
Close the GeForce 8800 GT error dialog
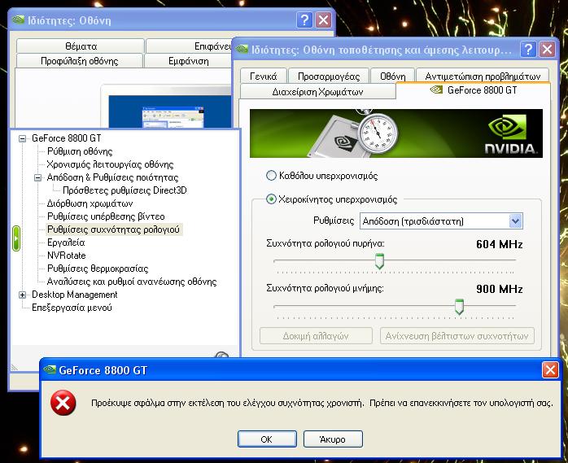coord(550,370)
